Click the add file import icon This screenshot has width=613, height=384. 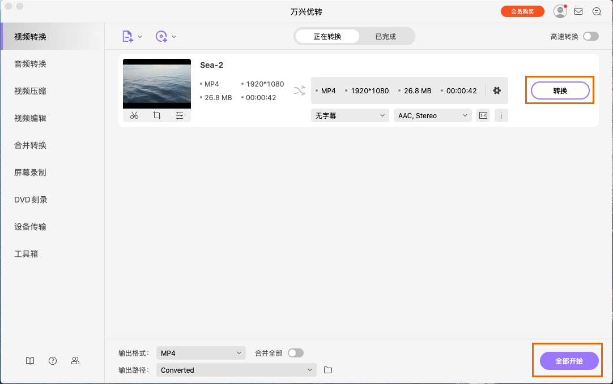point(128,36)
